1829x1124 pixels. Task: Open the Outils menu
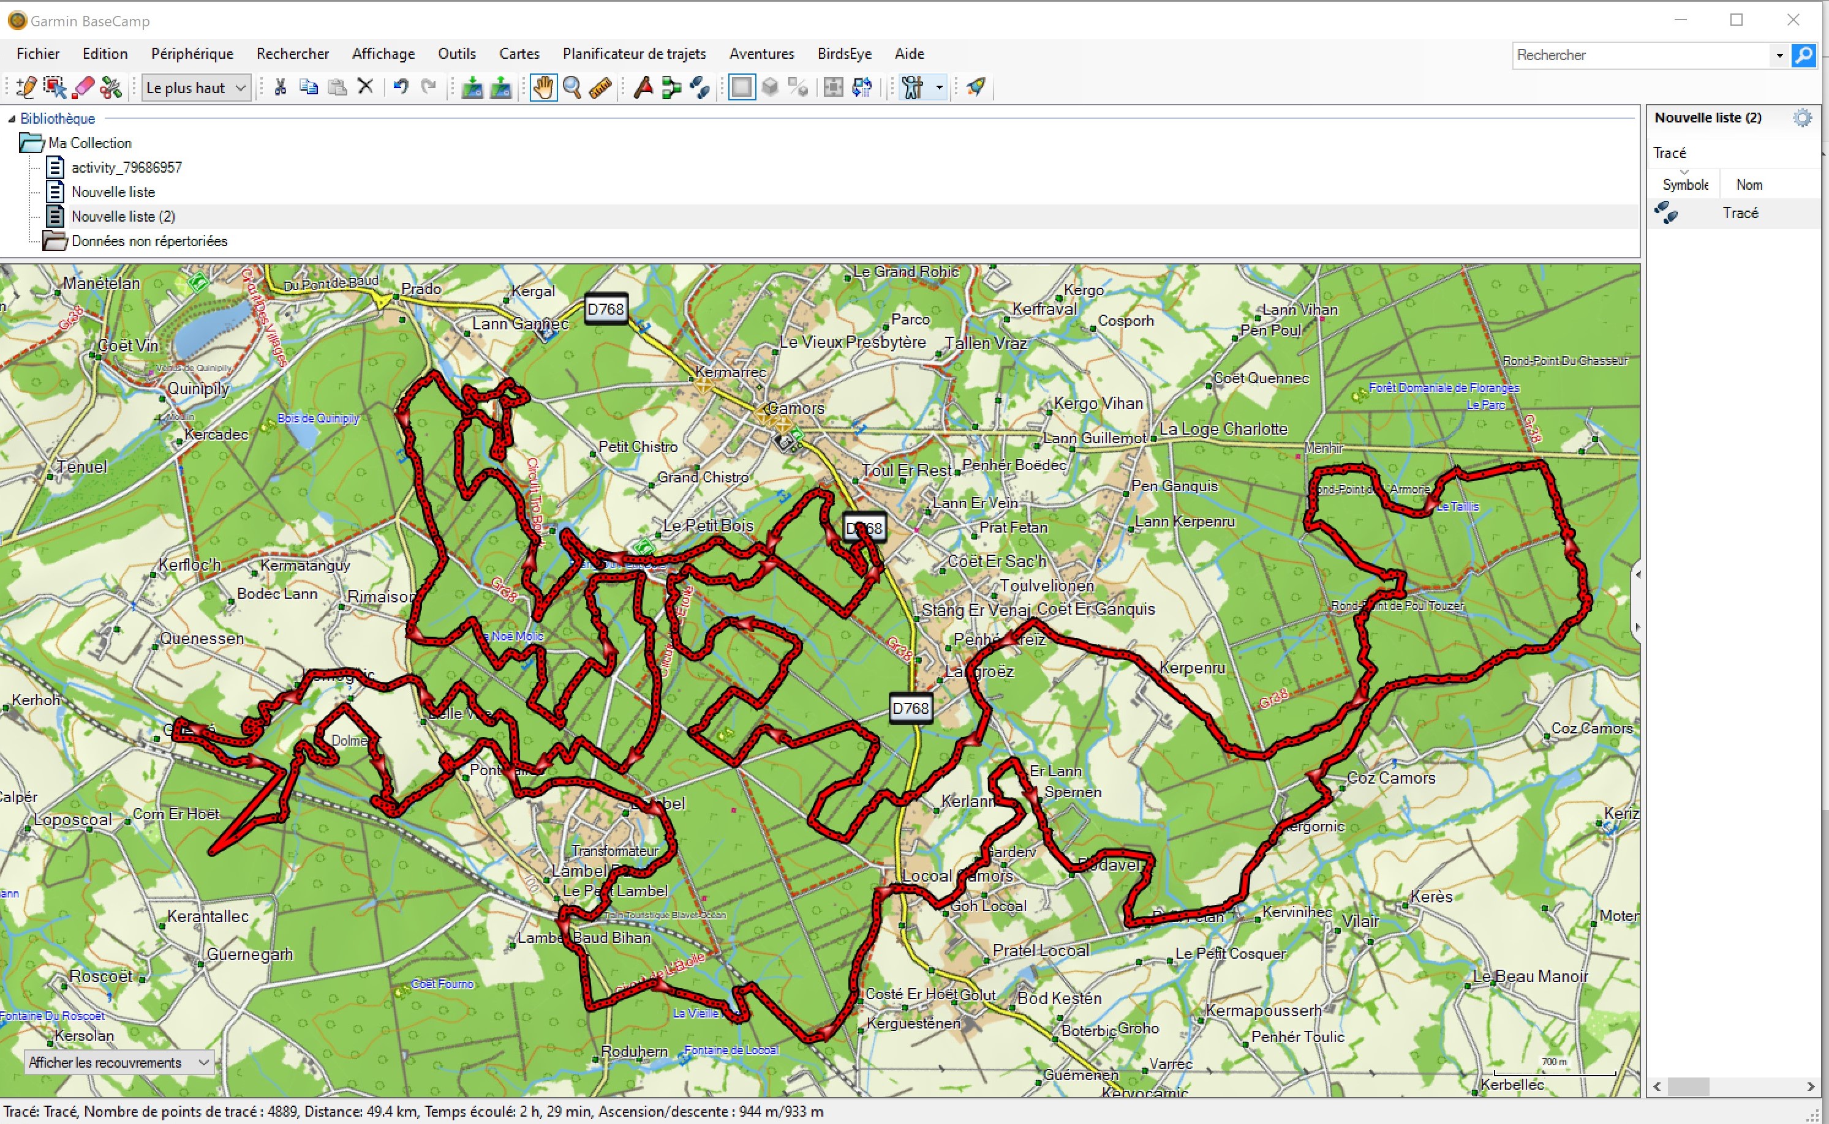(457, 53)
